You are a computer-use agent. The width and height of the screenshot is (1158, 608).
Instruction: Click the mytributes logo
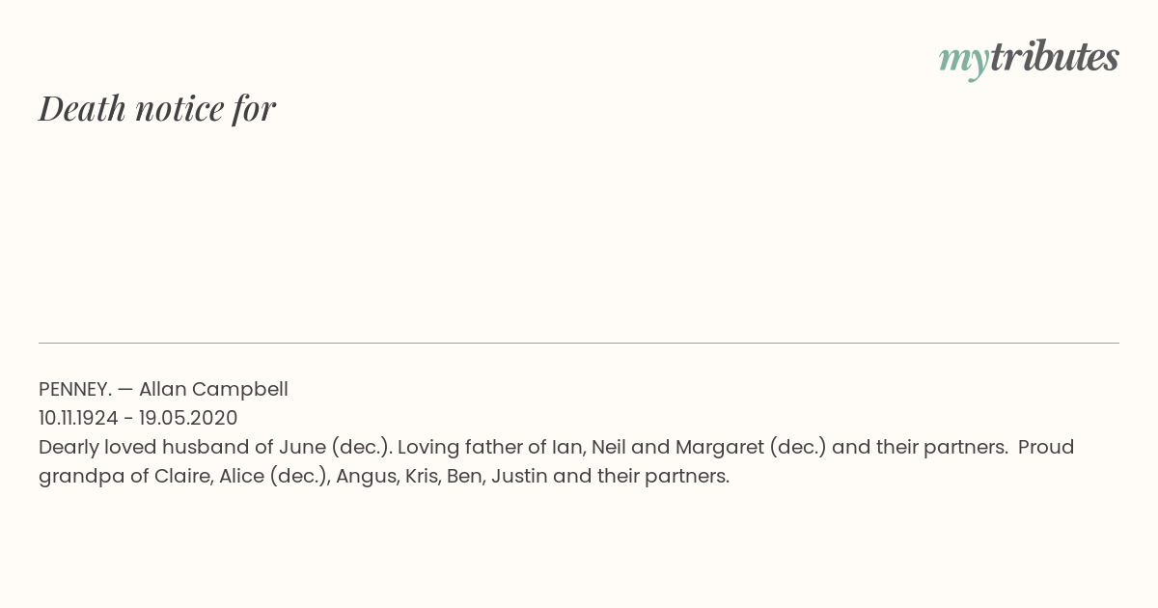(x=1029, y=58)
